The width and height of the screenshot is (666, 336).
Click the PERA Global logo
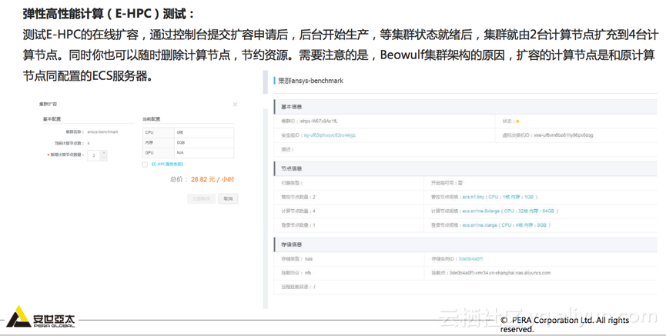[42, 317]
